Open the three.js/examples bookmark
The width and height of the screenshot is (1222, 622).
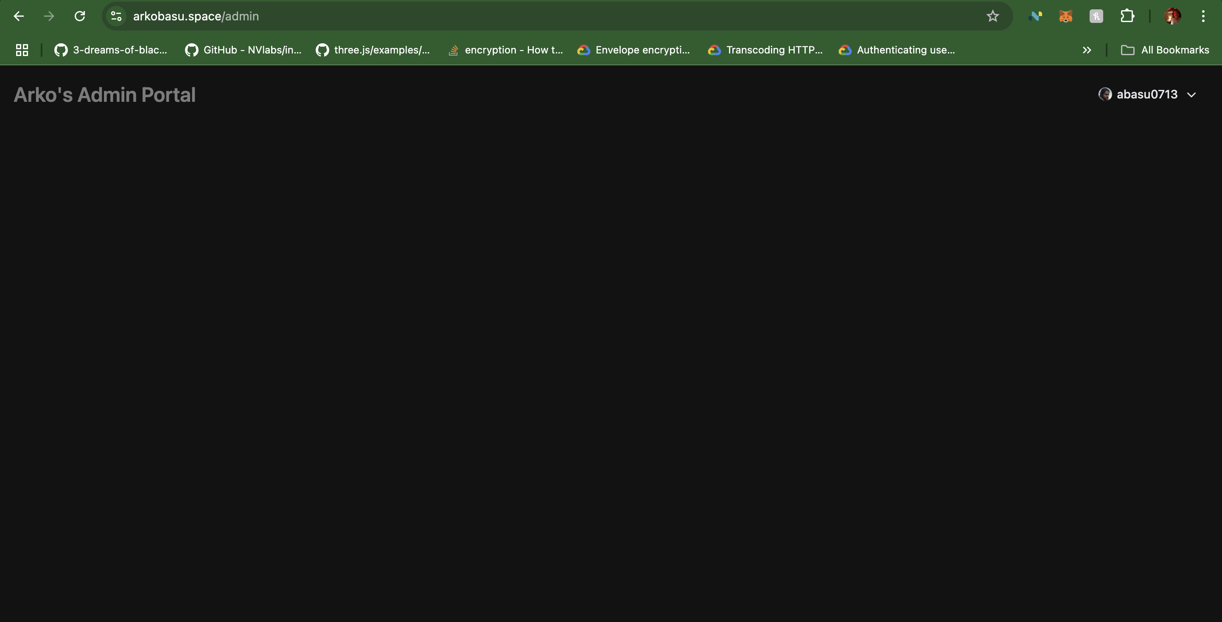pos(373,50)
